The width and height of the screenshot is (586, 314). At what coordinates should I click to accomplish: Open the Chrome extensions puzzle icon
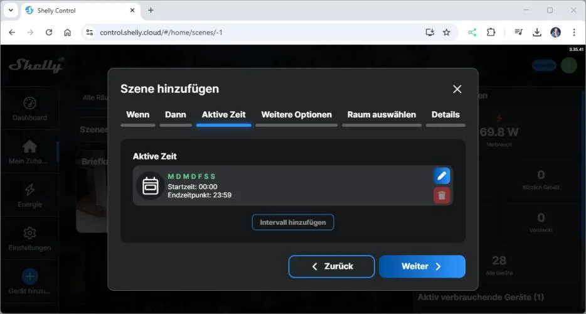point(491,32)
